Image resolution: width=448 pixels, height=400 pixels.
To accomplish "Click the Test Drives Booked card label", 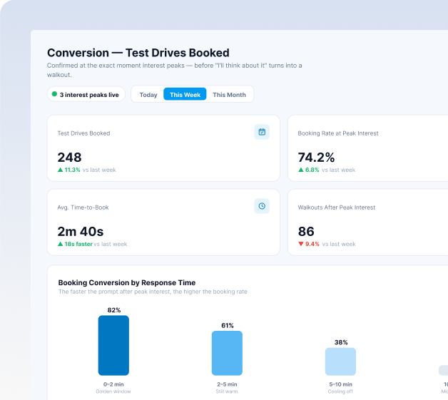I will tap(83, 133).
